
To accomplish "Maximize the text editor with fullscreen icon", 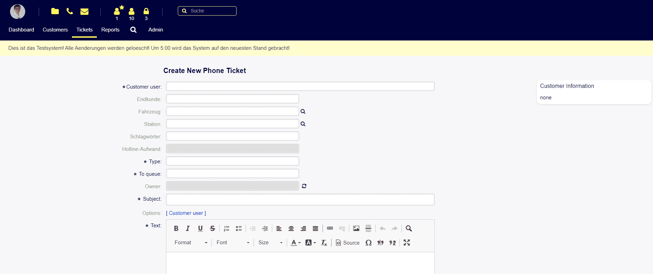I will coord(407,243).
